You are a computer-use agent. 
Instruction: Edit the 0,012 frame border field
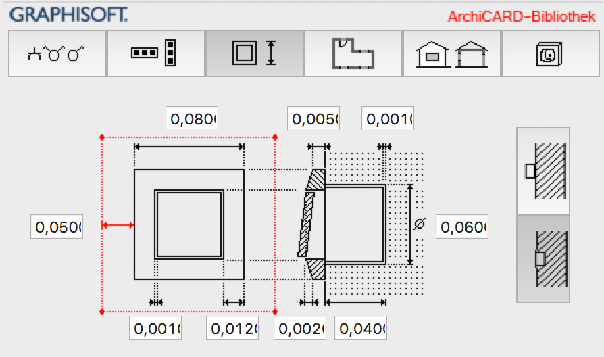pos(232,328)
